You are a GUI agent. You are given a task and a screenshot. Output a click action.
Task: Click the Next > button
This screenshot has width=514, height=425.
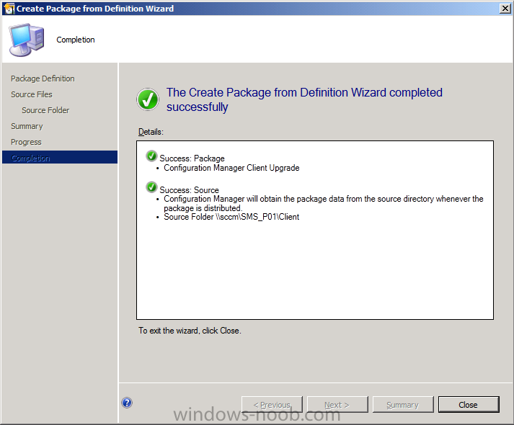pyautogui.click(x=337, y=405)
